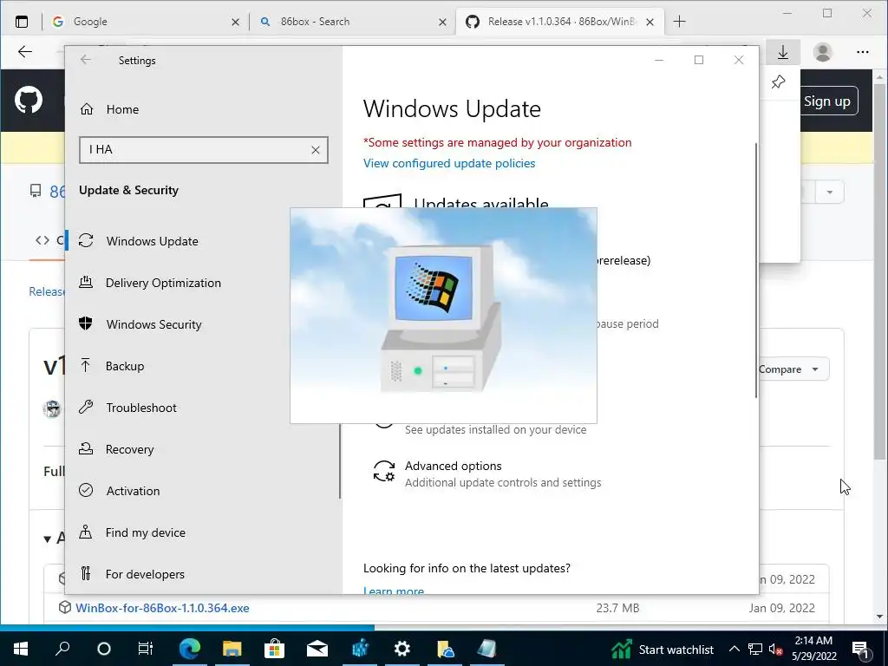Open Backup settings
888x666 pixels.
[125, 366]
